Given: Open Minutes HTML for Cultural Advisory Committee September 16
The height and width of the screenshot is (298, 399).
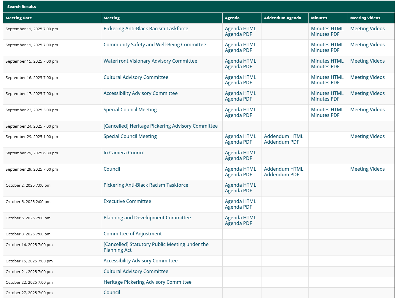Looking at the screenshot, I should (x=327, y=77).
